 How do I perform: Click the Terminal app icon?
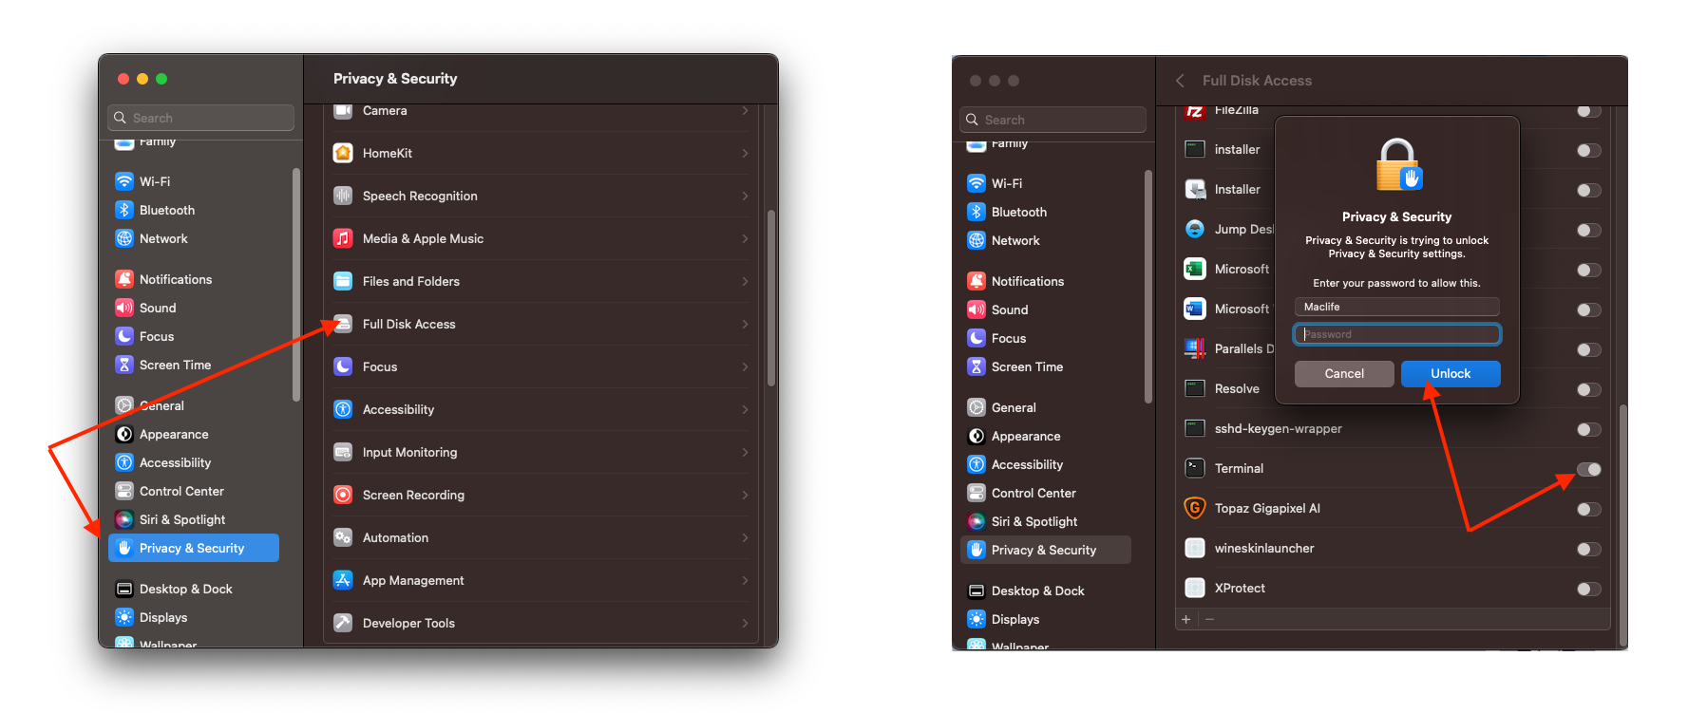(x=1195, y=468)
